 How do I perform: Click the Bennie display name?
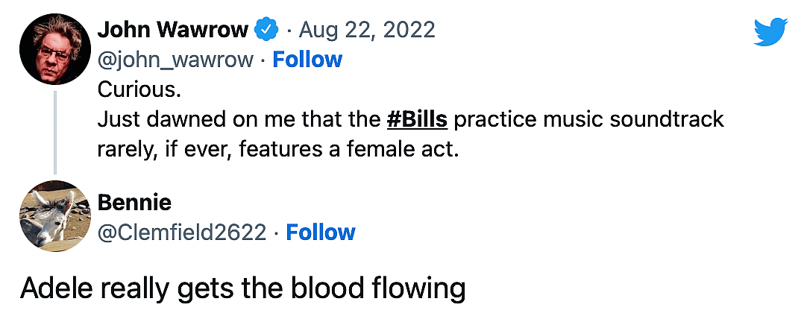[134, 202]
